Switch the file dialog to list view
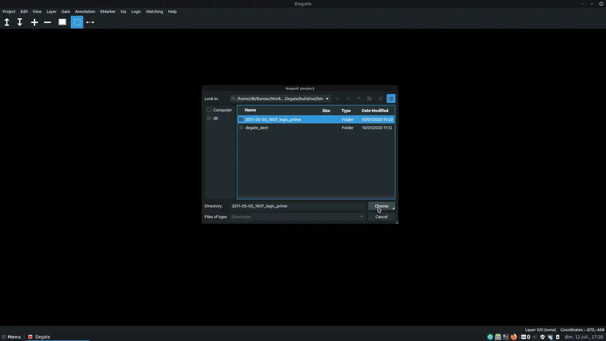The image size is (606, 341). point(380,99)
